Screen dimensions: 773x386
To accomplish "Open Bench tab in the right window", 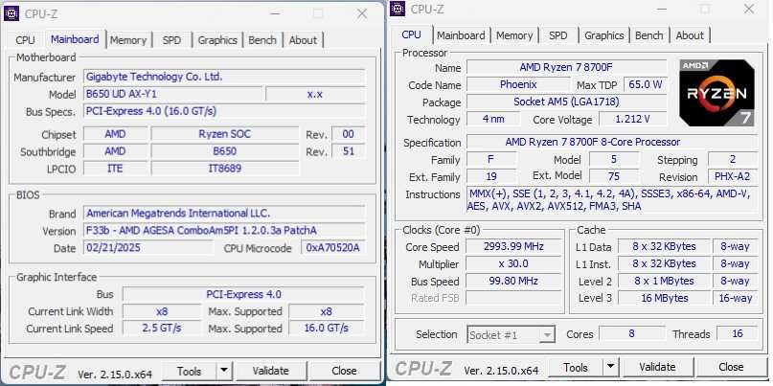I will point(648,35).
